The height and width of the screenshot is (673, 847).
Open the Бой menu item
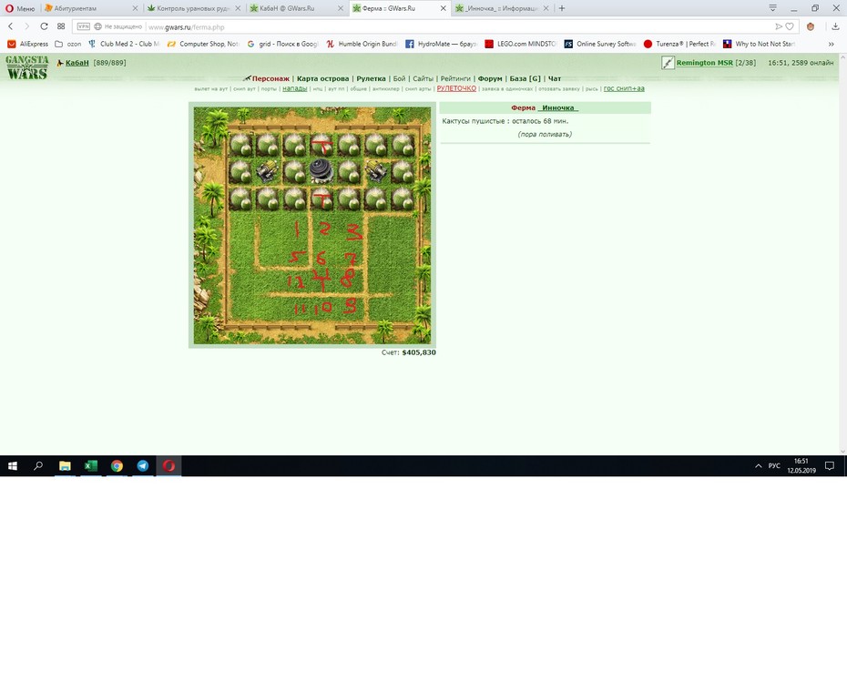pyautogui.click(x=399, y=78)
